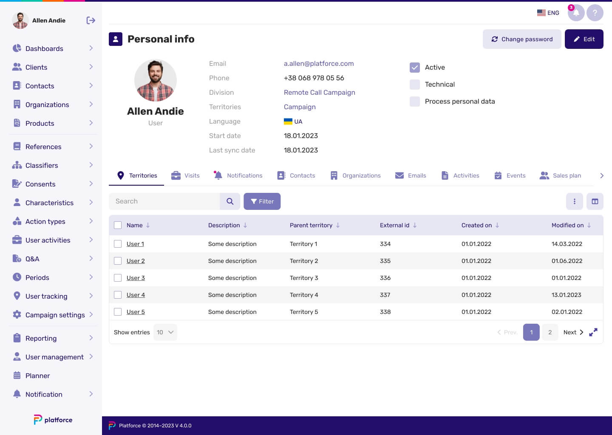
Task: Check the User 3 row checkbox
Action: [118, 278]
